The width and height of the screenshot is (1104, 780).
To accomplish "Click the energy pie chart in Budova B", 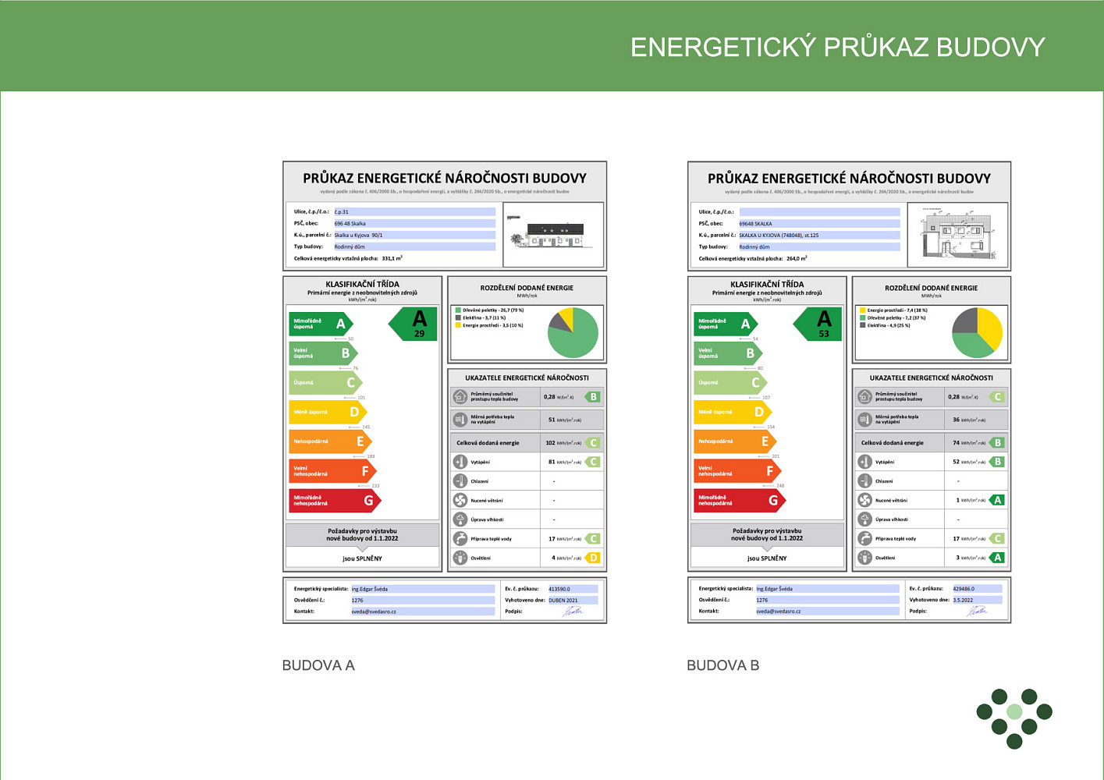I will (977, 333).
